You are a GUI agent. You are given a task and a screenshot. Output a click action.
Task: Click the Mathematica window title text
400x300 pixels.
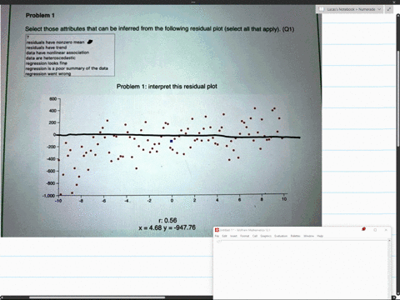pyautogui.click(x=245, y=230)
